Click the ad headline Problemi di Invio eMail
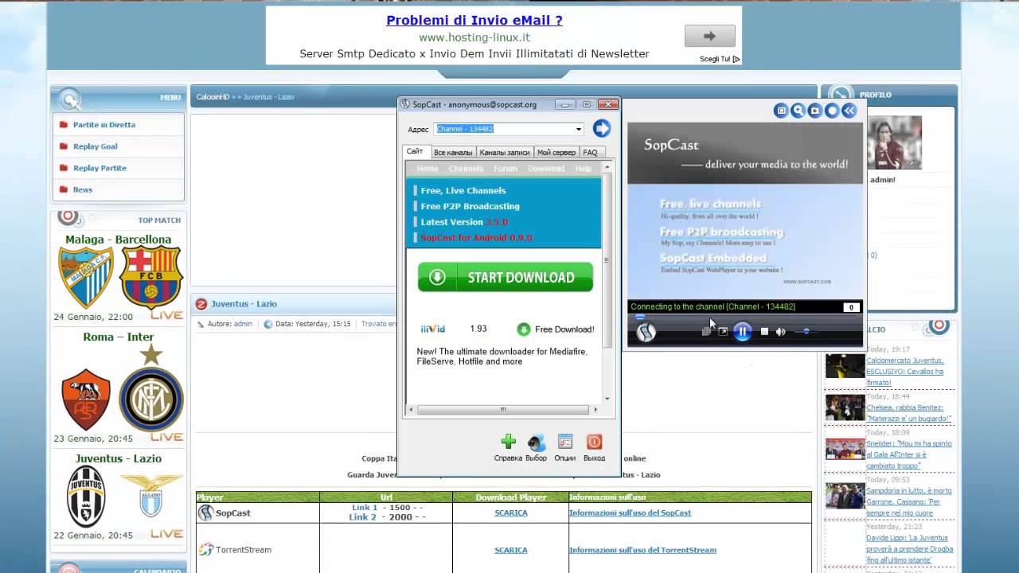Viewport: 1019px width, 573px height. click(x=474, y=21)
